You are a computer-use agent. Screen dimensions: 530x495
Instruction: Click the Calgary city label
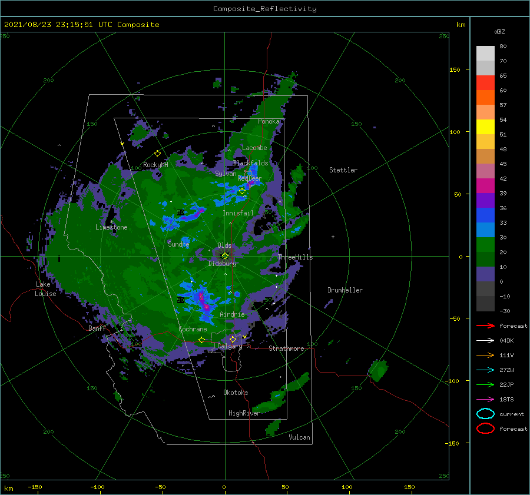tap(230, 346)
